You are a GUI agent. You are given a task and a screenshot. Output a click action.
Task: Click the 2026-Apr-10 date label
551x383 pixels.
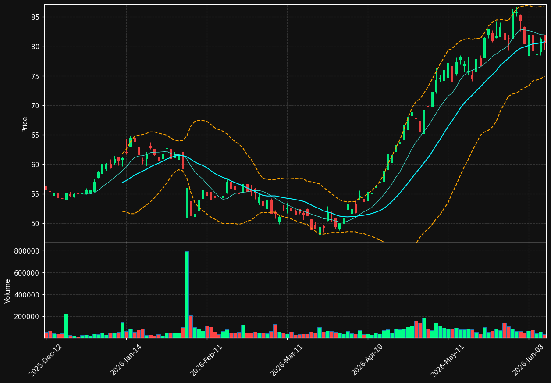[367, 361]
